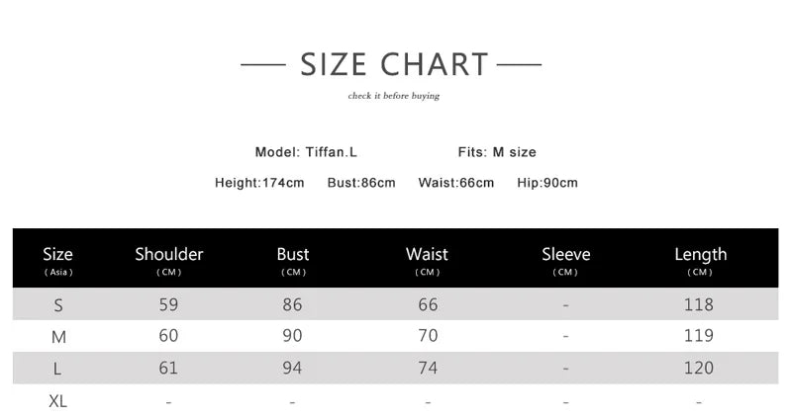Click the Waist column header

pyautogui.click(x=427, y=260)
